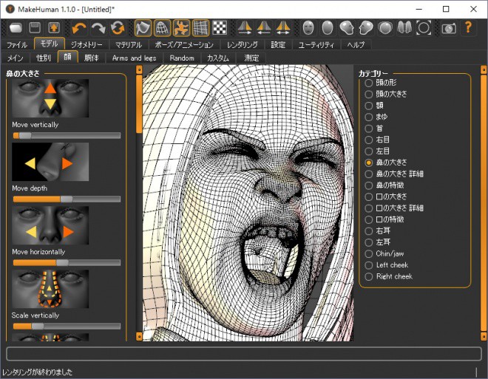Click the reset camera/zoom frame icon
Viewport: 488px width, 379px height.
[424, 28]
